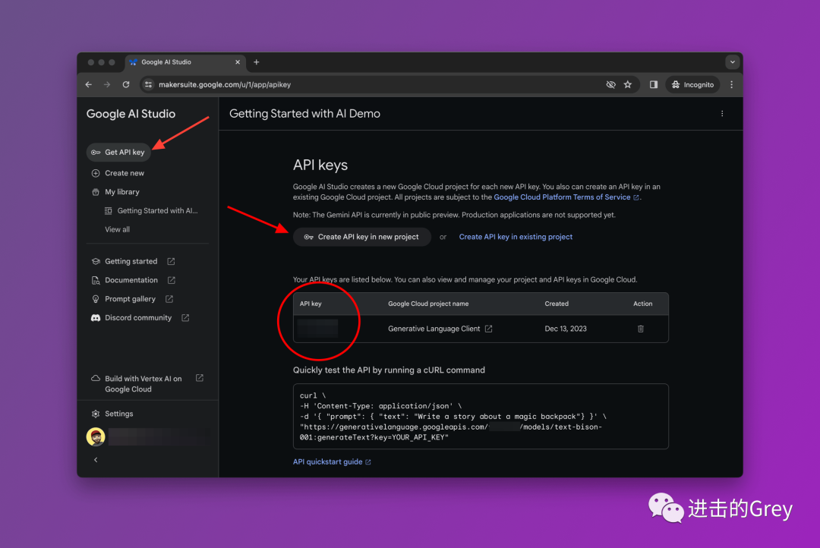Close the Google AI Studio tab
820x548 pixels.
tap(238, 61)
